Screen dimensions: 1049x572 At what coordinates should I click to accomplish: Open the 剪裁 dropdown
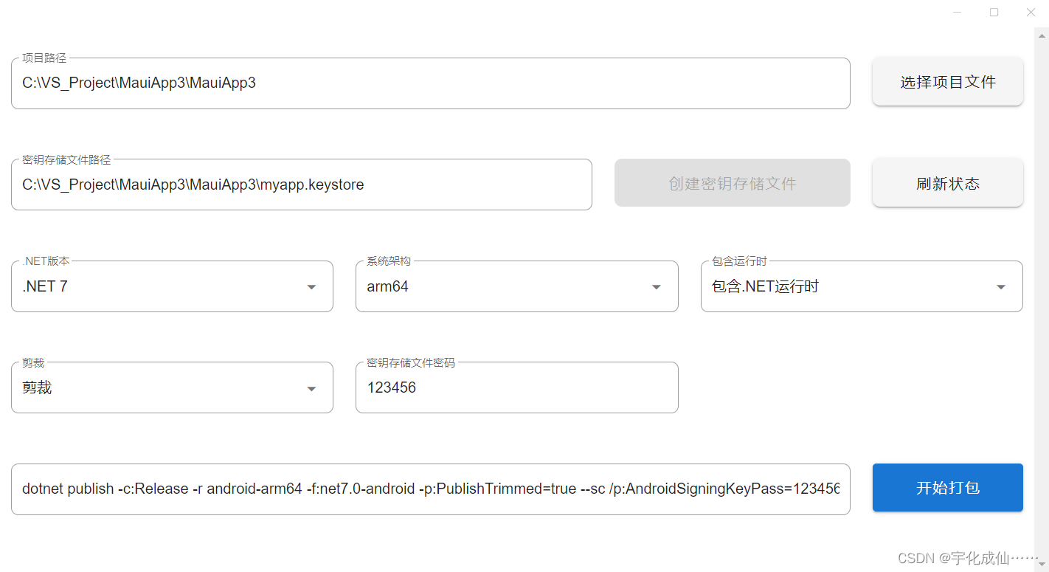[x=172, y=387]
